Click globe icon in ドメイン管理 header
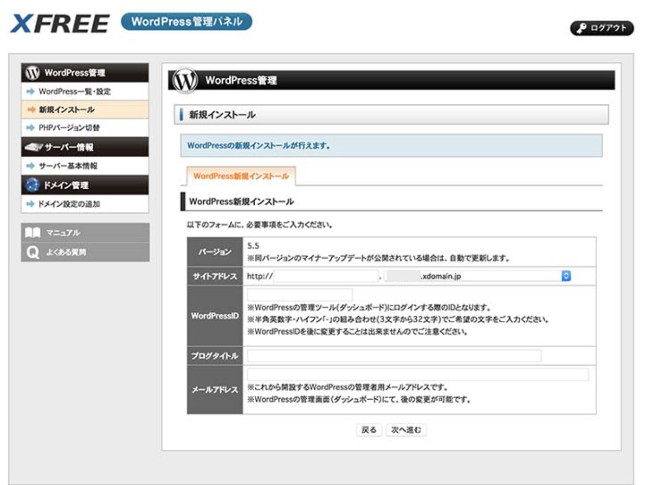Image resolution: width=658 pixels, height=485 pixels. pos(32,185)
